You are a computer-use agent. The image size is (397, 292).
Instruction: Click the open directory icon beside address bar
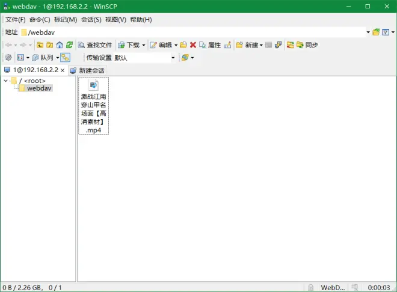point(376,32)
